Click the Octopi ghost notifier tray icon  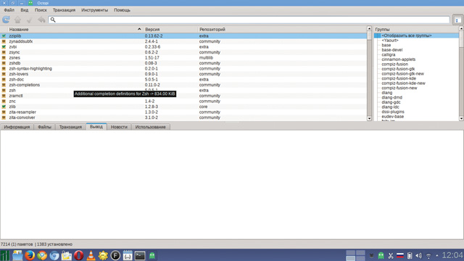(x=381, y=255)
